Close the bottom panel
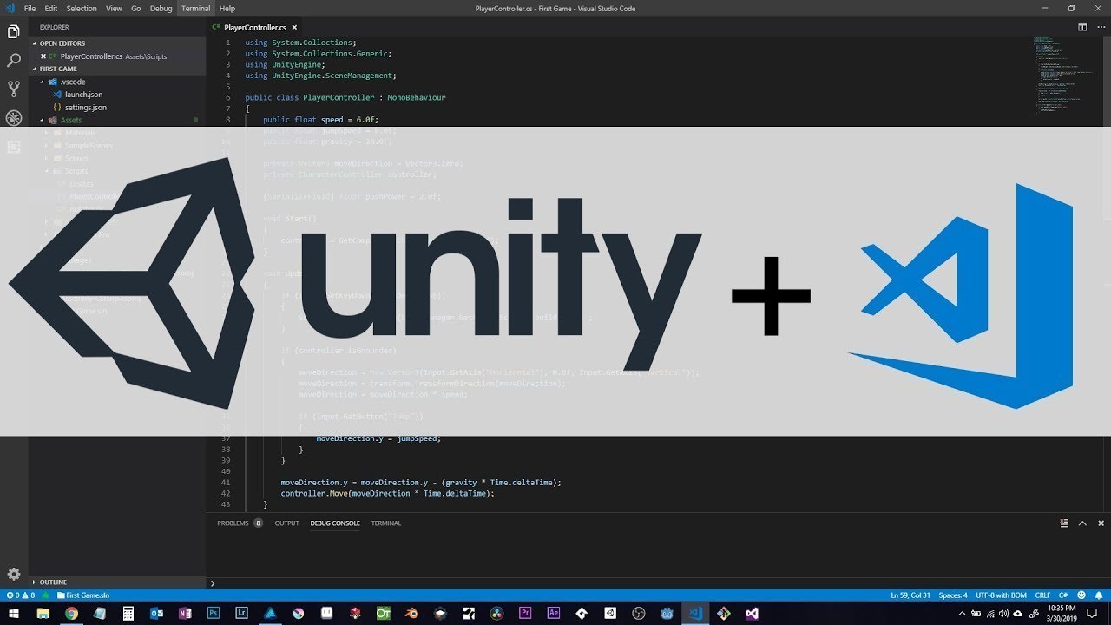This screenshot has width=1111, height=625. point(1101,523)
